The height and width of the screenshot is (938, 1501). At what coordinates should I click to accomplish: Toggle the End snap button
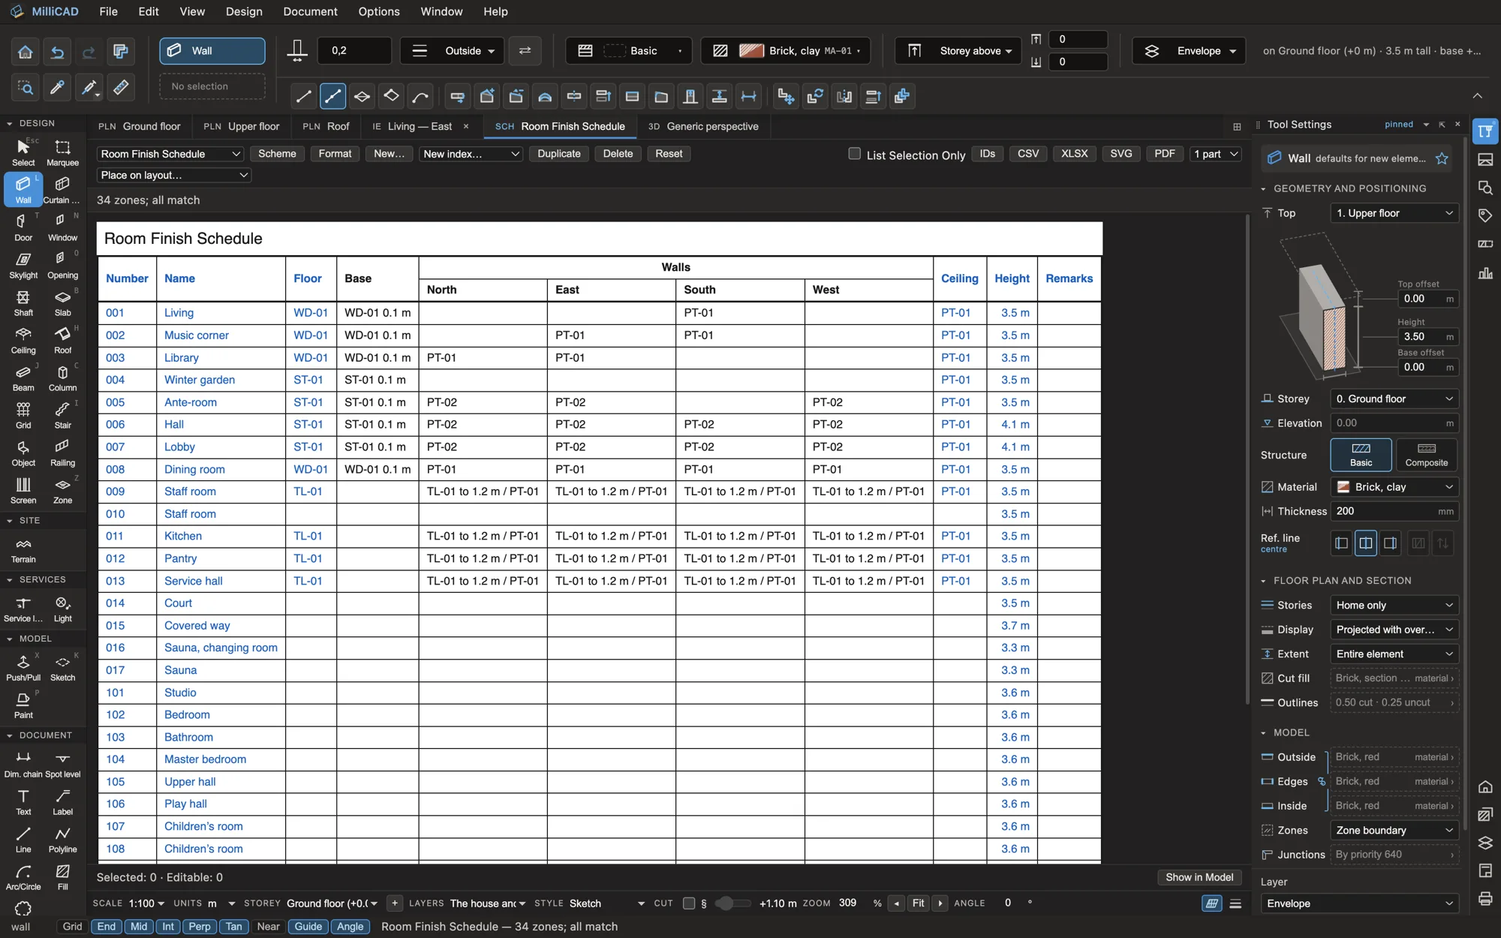click(107, 926)
